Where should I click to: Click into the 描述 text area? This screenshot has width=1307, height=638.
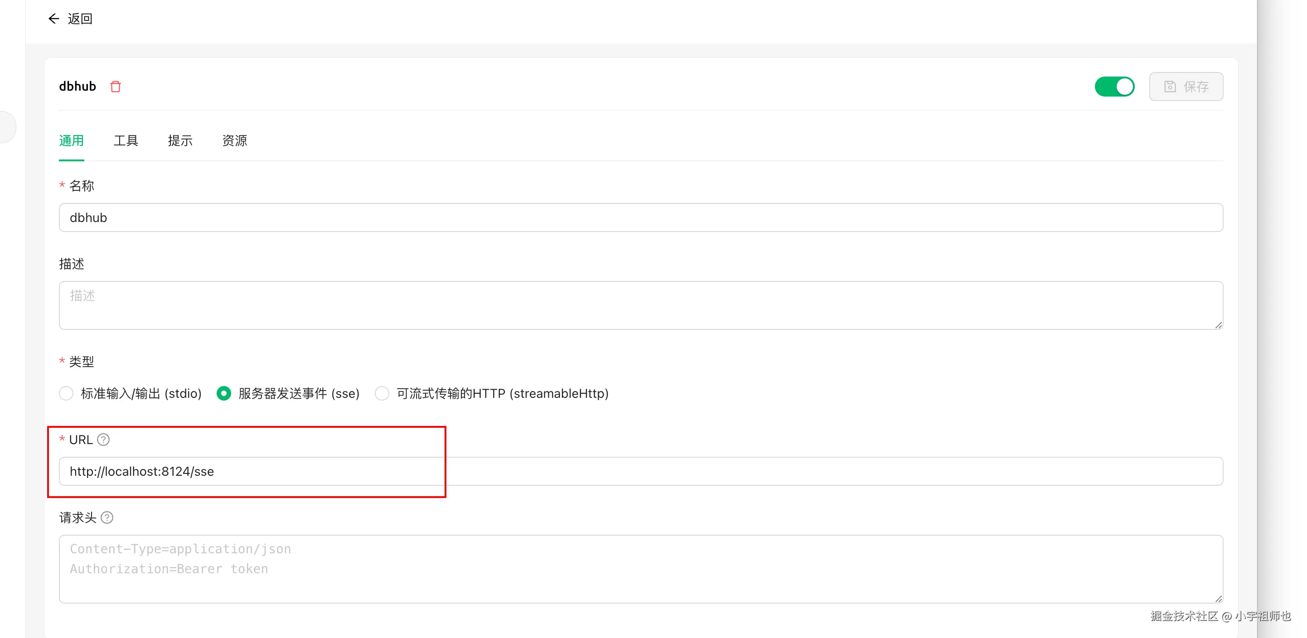[x=640, y=305]
